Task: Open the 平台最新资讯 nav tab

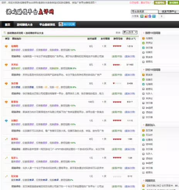Action: [x=47, y=24]
